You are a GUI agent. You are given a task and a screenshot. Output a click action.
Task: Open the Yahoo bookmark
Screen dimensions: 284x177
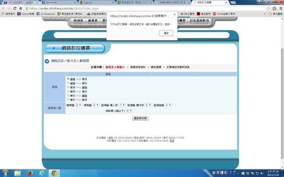(x=26, y=14)
